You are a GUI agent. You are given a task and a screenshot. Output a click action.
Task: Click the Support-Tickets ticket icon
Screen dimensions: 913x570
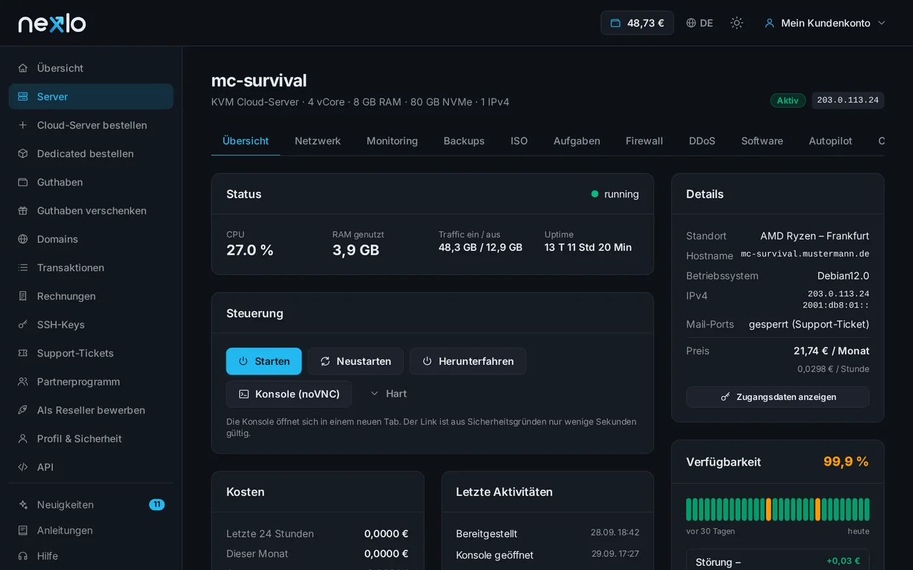pyautogui.click(x=23, y=353)
